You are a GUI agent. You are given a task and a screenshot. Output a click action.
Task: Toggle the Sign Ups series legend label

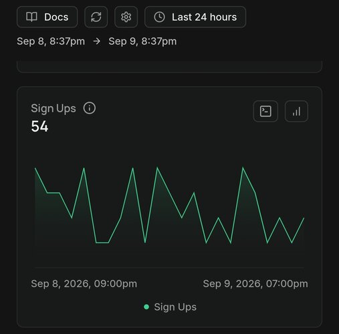pyautogui.click(x=175, y=307)
